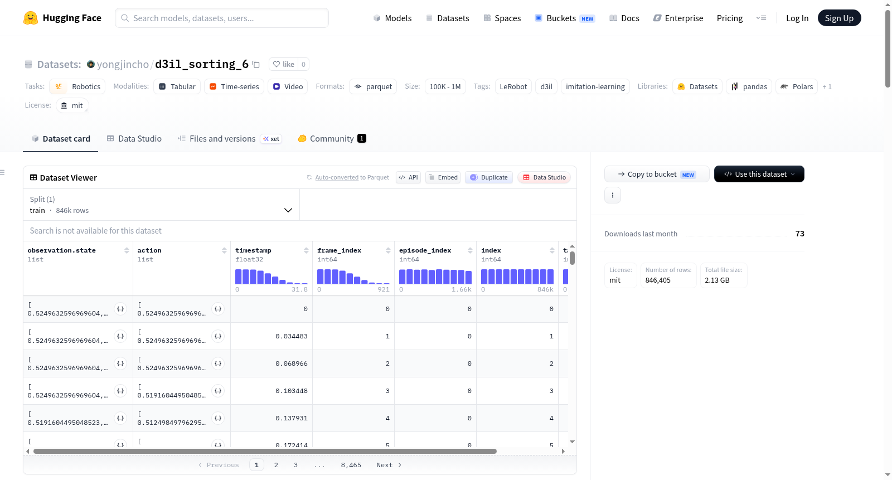The height and width of the screenshot is (480, 892).
Task: Select the mit license tag
Action: [72, 105]
